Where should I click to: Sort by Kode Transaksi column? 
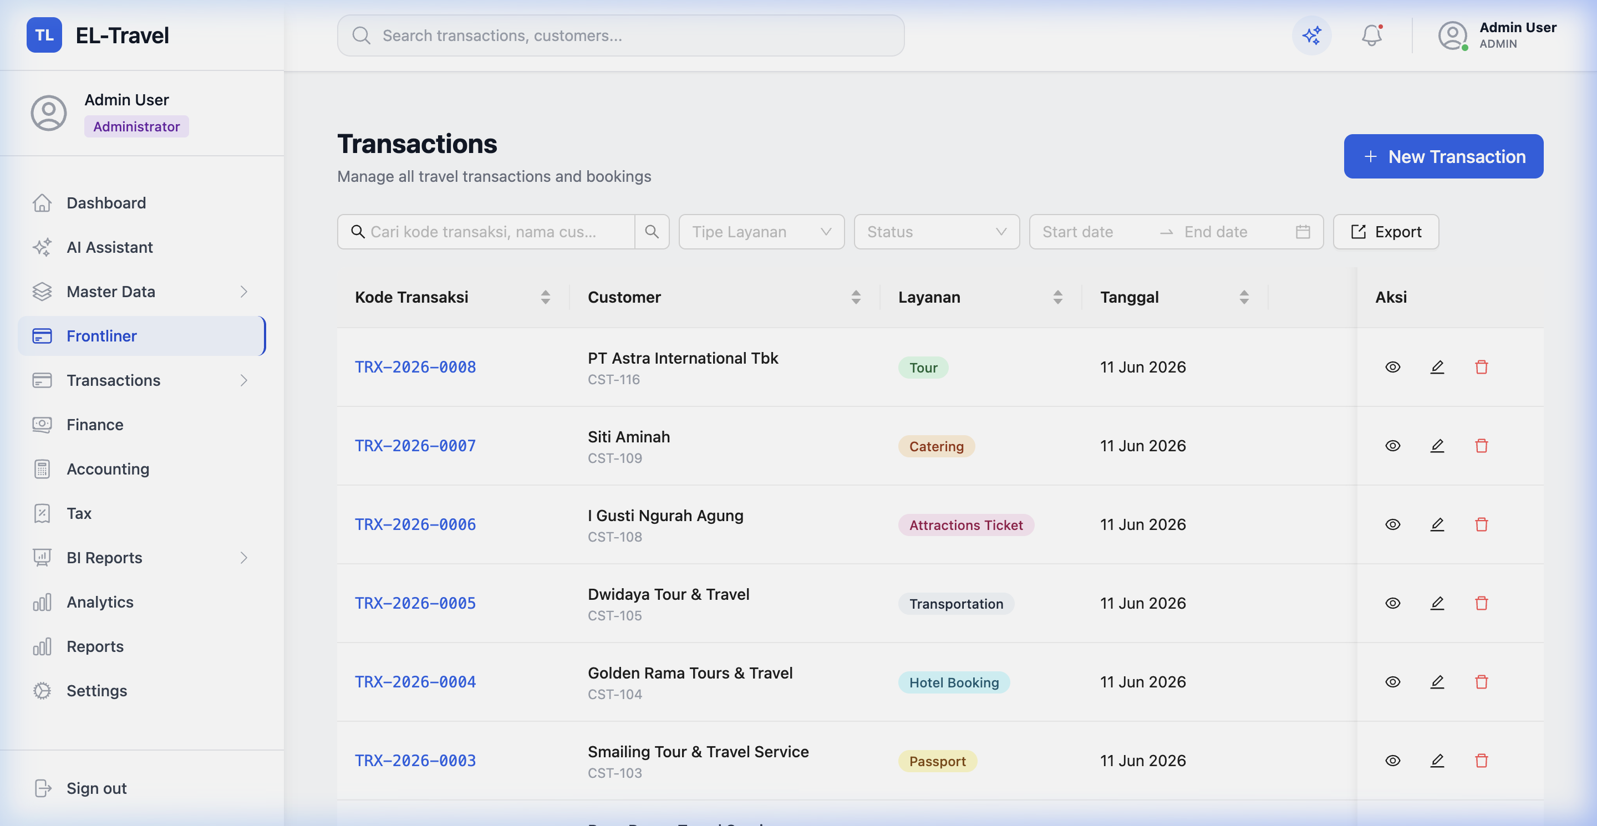[x=545, y=297]
